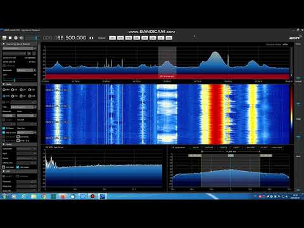Click the red strong-signal waterfall stripe

click(x=217, y=114)
